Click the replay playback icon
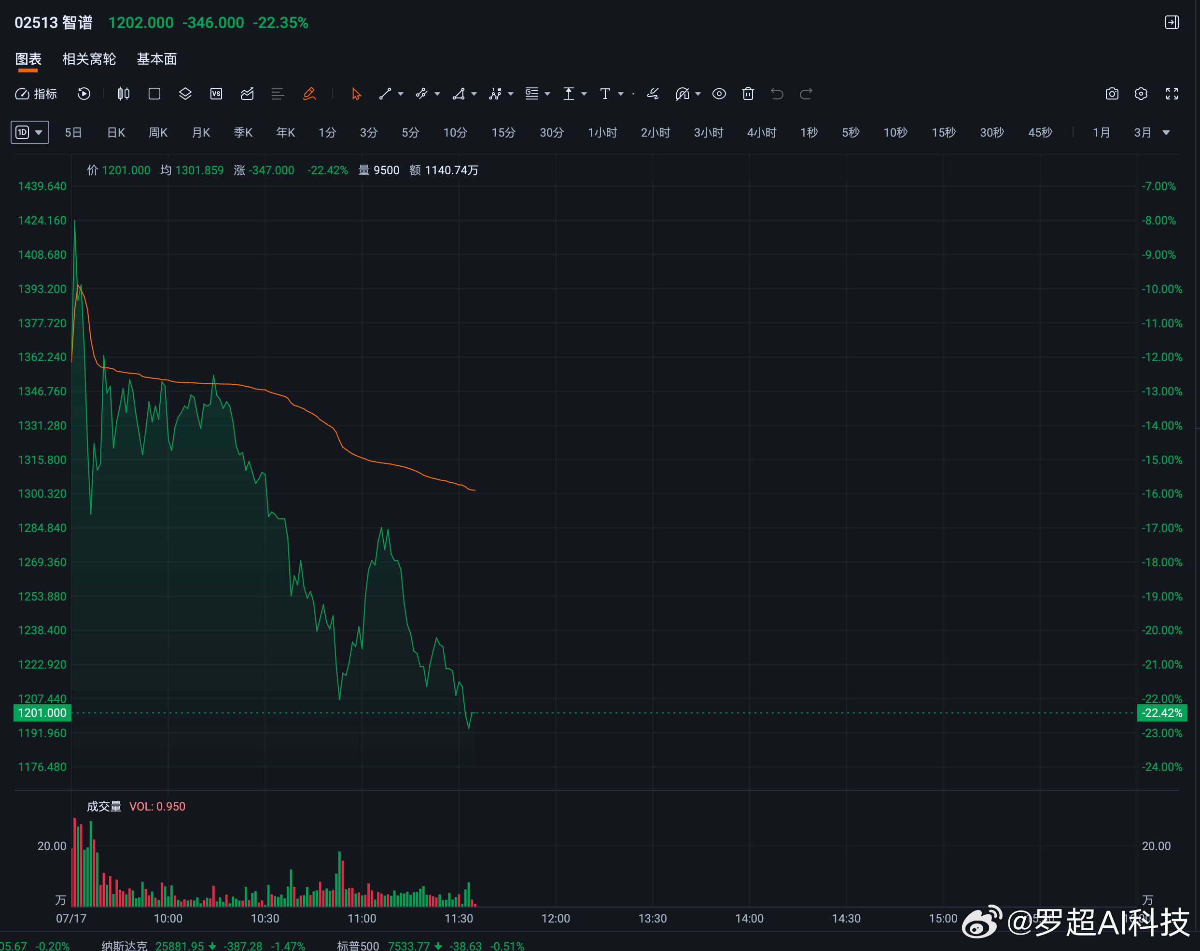 (x=84, y=94)
